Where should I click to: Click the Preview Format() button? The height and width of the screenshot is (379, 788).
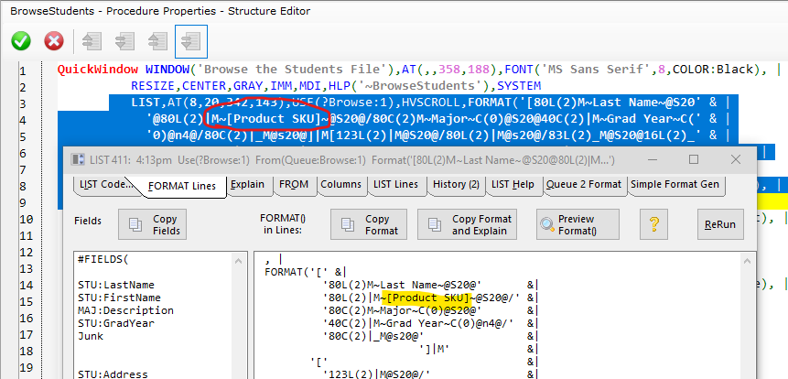click(x=578, y=224)
